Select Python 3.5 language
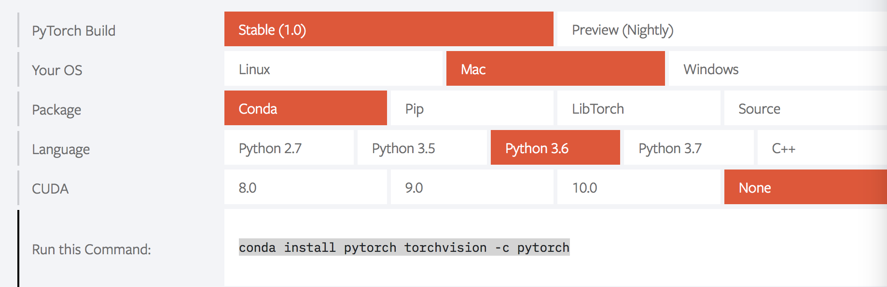This screenshot has height=287, width=887. pos(422,147)
